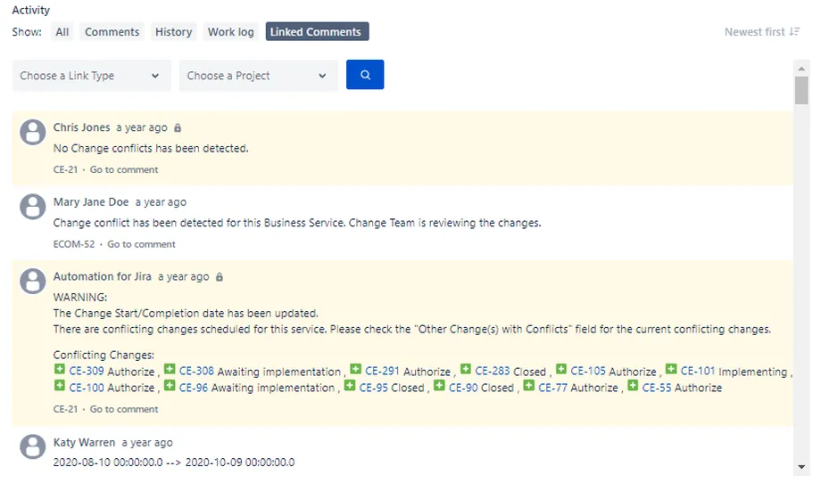Open the CE-105 issue link
The image size is (821, 483).
(588, 371)
